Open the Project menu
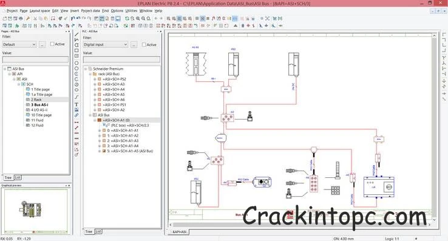 coord(12,11)
